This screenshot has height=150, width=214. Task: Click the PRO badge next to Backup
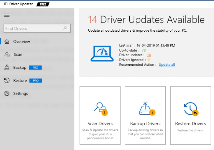[35, 68]
